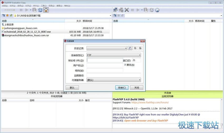The height and width of the screenshot is (133, 224).
Task: Click the local pane pause icon
Action: click(x=21, y=10)
